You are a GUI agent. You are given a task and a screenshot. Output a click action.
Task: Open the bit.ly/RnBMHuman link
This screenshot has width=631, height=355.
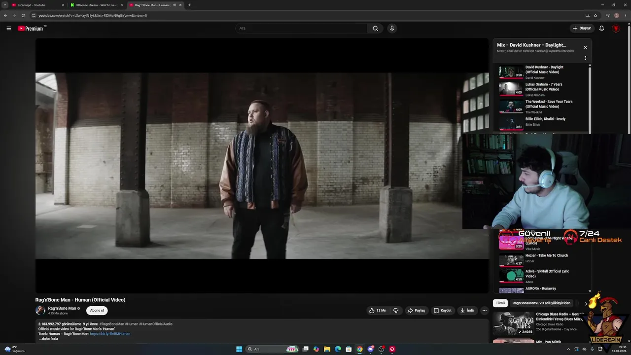click(x=110, y=334)
